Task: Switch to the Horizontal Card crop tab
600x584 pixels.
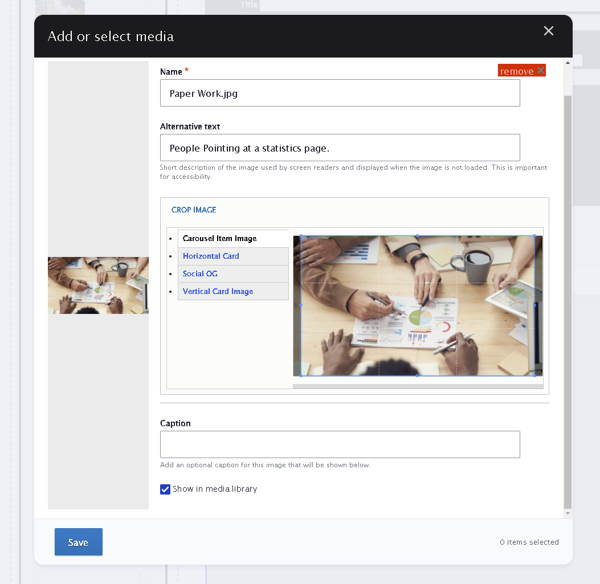Action: (233, 256)
